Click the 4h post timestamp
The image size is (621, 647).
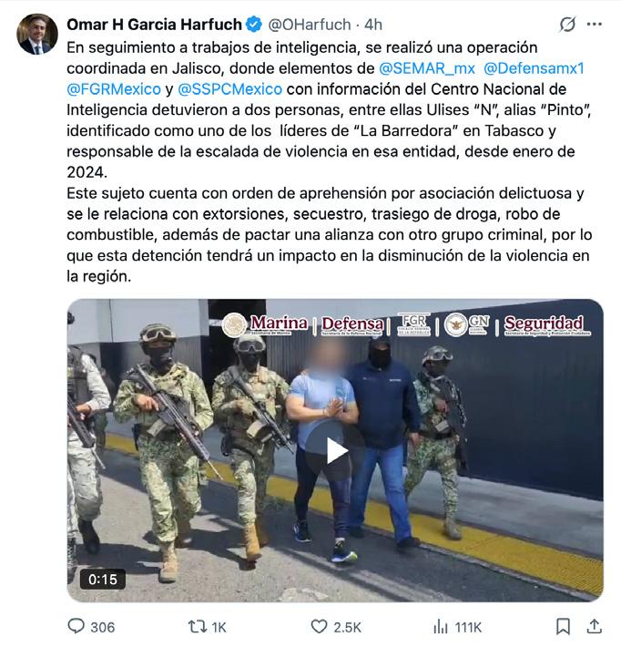tap(373, 25)
